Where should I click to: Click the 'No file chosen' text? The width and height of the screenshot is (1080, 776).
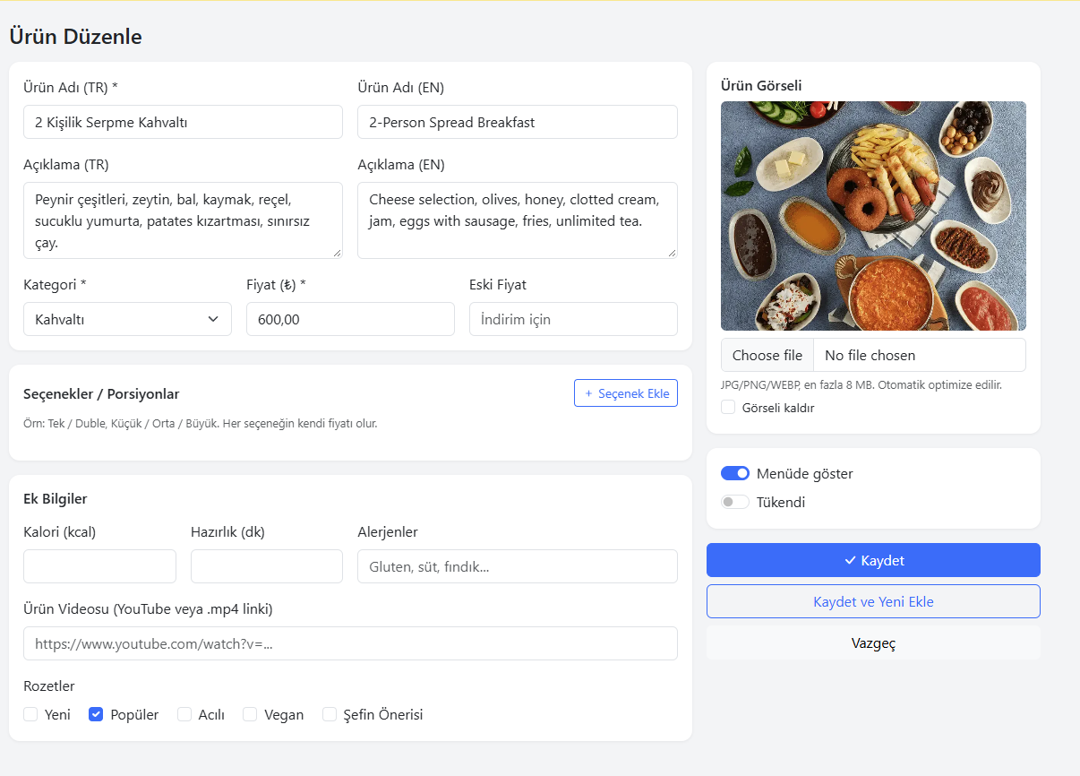tap(870, 355)
